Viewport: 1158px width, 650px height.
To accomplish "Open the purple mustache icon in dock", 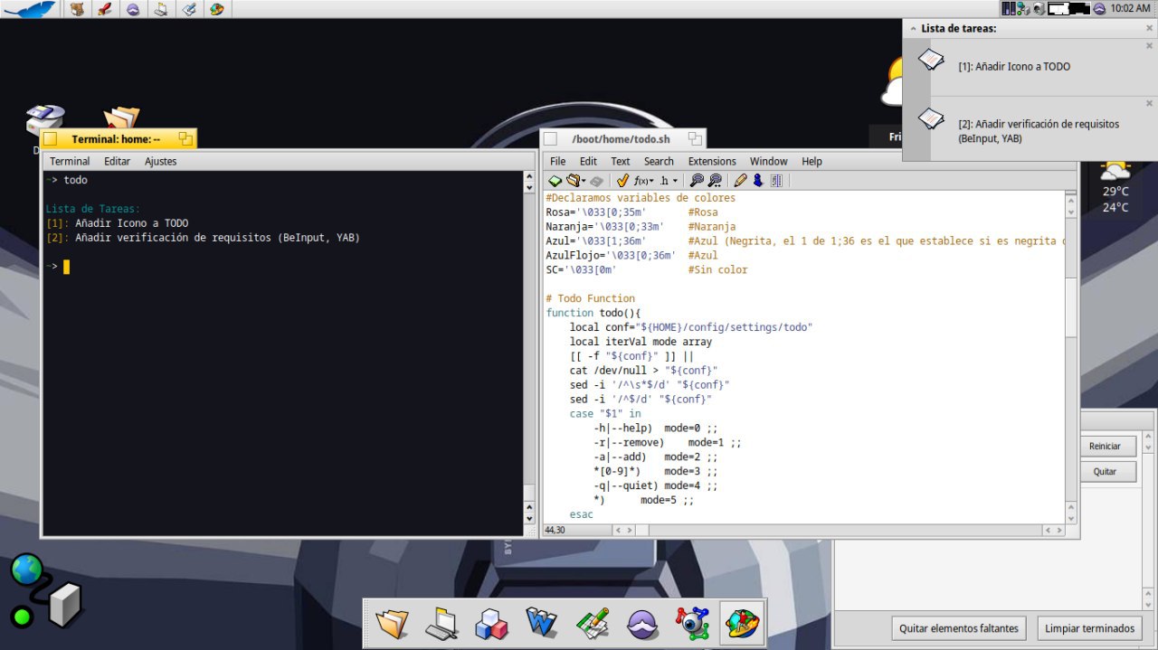I will click(641, 623).
